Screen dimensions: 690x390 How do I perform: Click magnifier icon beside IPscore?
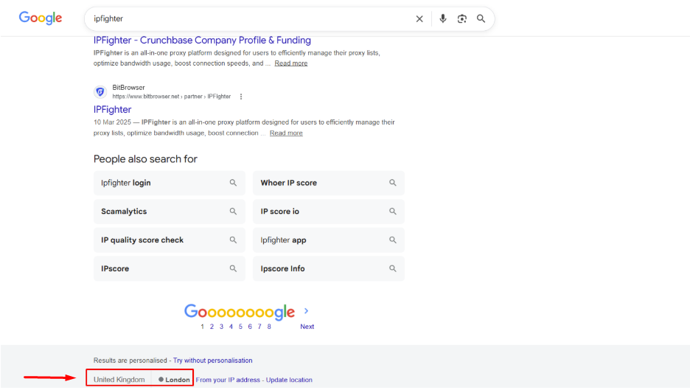click(233, 268)
